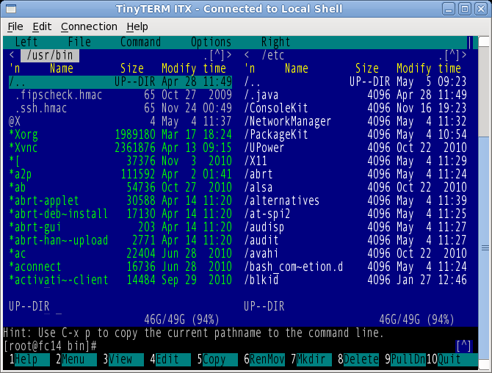This screenshot has height=373, width=492.
Task: Select the *a2p executable
Action: [120, 174]
